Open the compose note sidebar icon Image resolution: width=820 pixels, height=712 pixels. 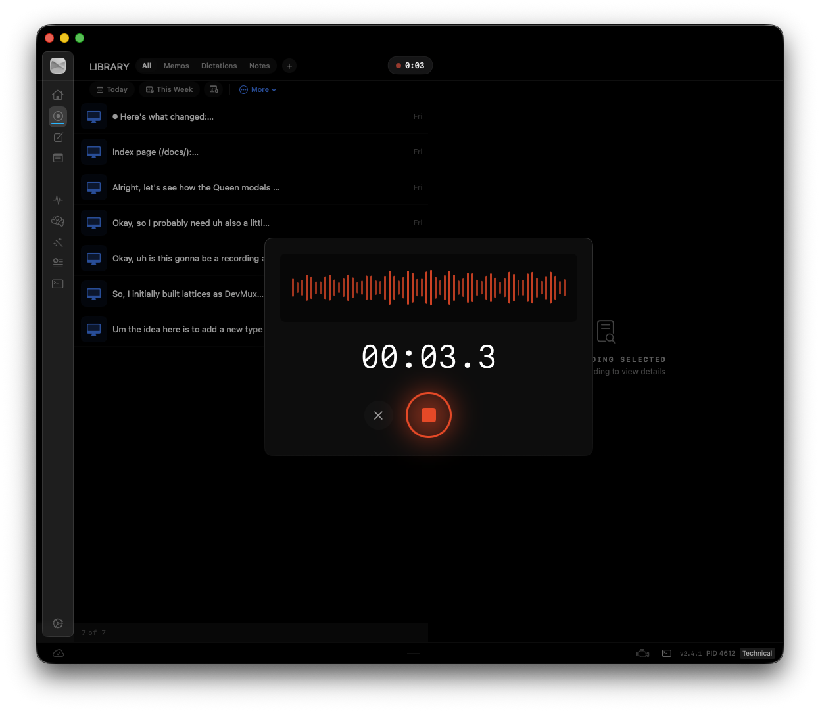pyautogui.click(x=58, y=137)
